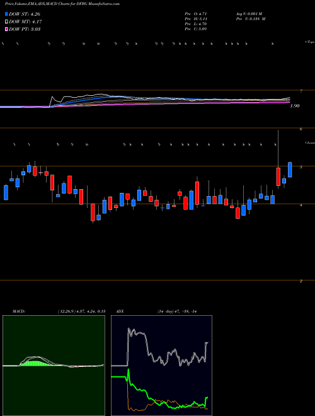Click the blue DOW ST legend swatch
Image resolution: width=315 pixels, height=416 pixels.
pos(7,14)
